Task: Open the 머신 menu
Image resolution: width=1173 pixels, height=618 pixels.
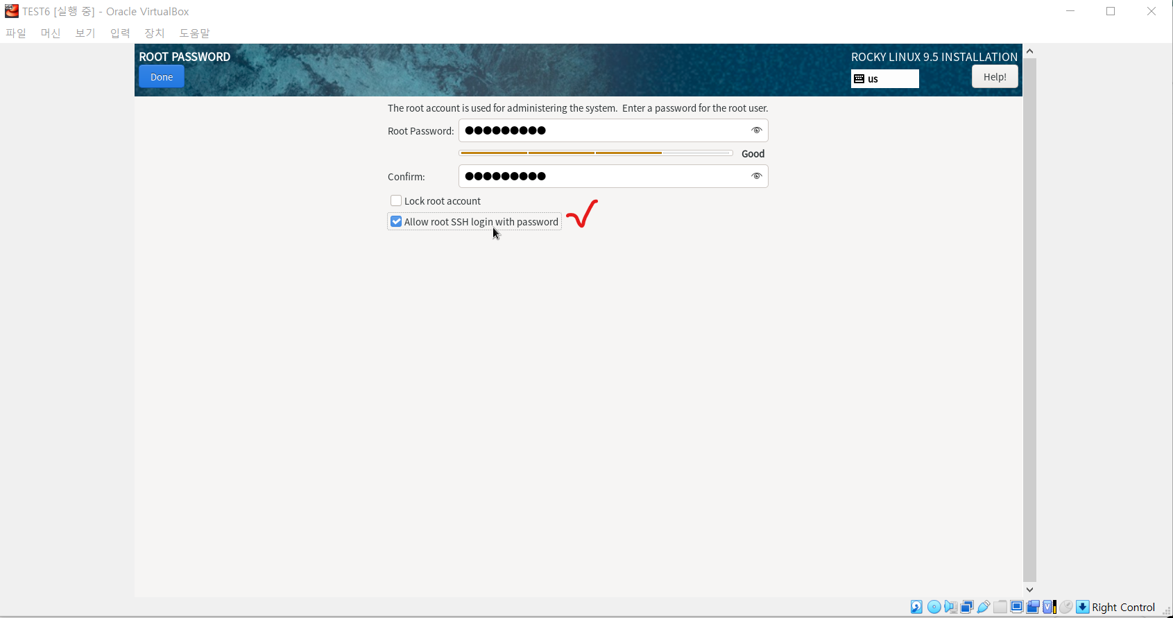Action: point(51,33)
